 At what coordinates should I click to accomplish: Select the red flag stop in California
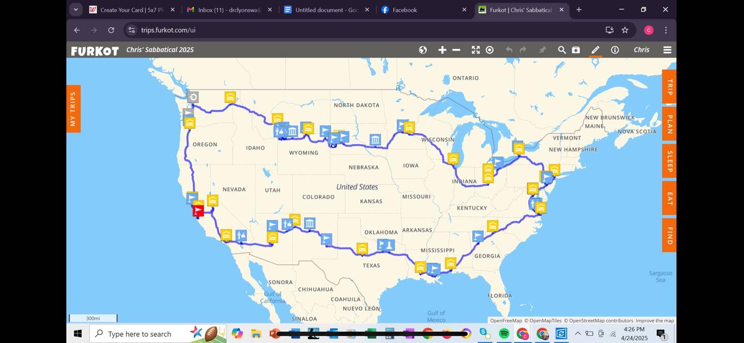[198, 211]
